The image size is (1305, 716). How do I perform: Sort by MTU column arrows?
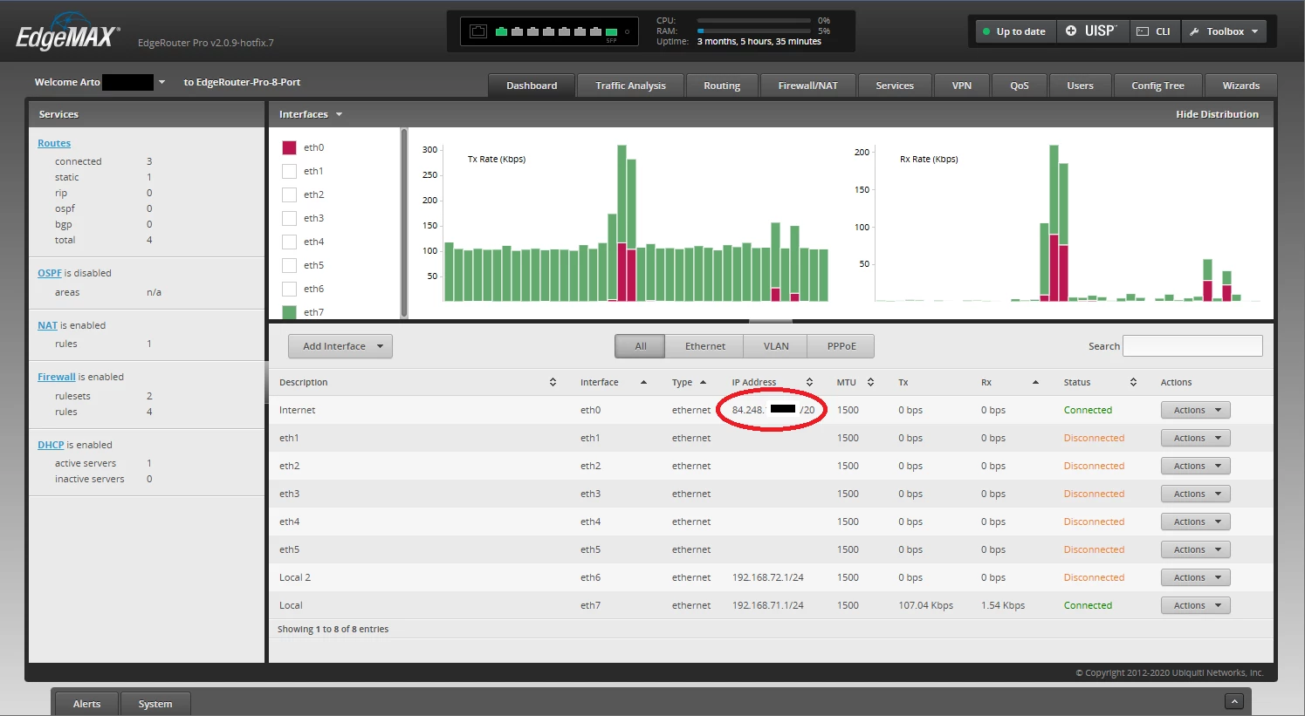[x=870, y=382]
